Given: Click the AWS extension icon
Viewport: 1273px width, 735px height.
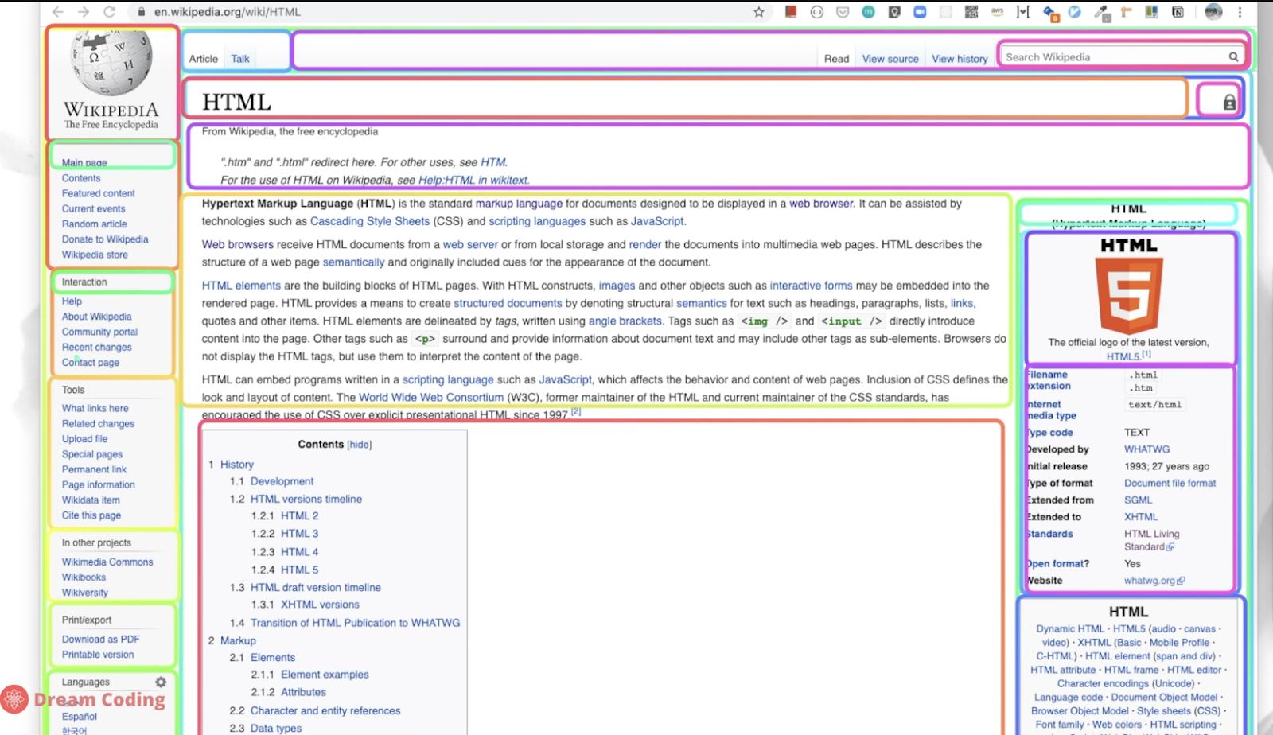Looking at the screenshot, I should (x=997, y=12).
